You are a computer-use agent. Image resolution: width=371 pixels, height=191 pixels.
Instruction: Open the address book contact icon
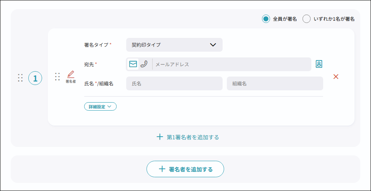pyautogui.click(x=319, y=64)
